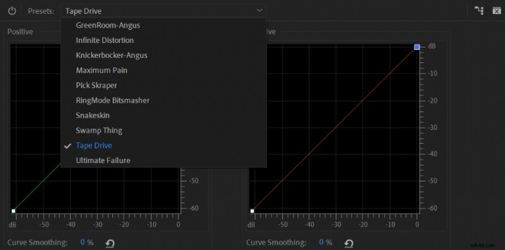Image resolution: width=505 pixels, height=250 pixels.
Task: Select the Pick Skraper preset
Action: click(163, 85)
